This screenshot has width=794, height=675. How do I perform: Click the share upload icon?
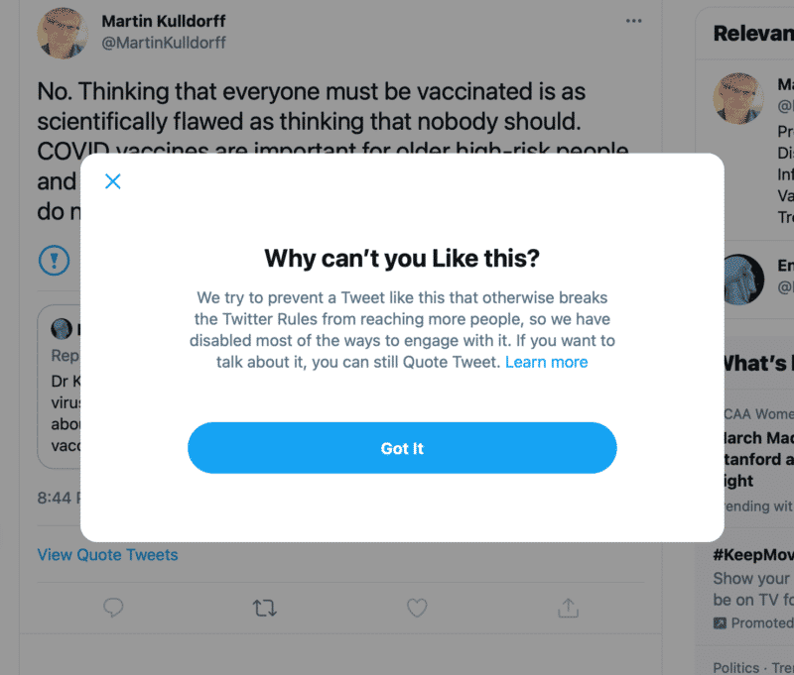coord(568,608)
